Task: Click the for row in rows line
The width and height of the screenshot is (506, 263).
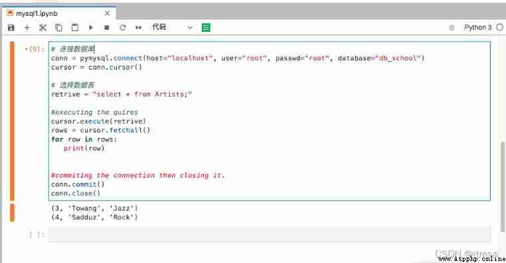Action: 84,139
